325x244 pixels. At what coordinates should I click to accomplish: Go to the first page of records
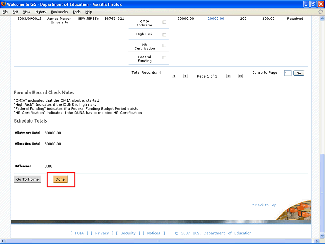[x=174, y=76]
